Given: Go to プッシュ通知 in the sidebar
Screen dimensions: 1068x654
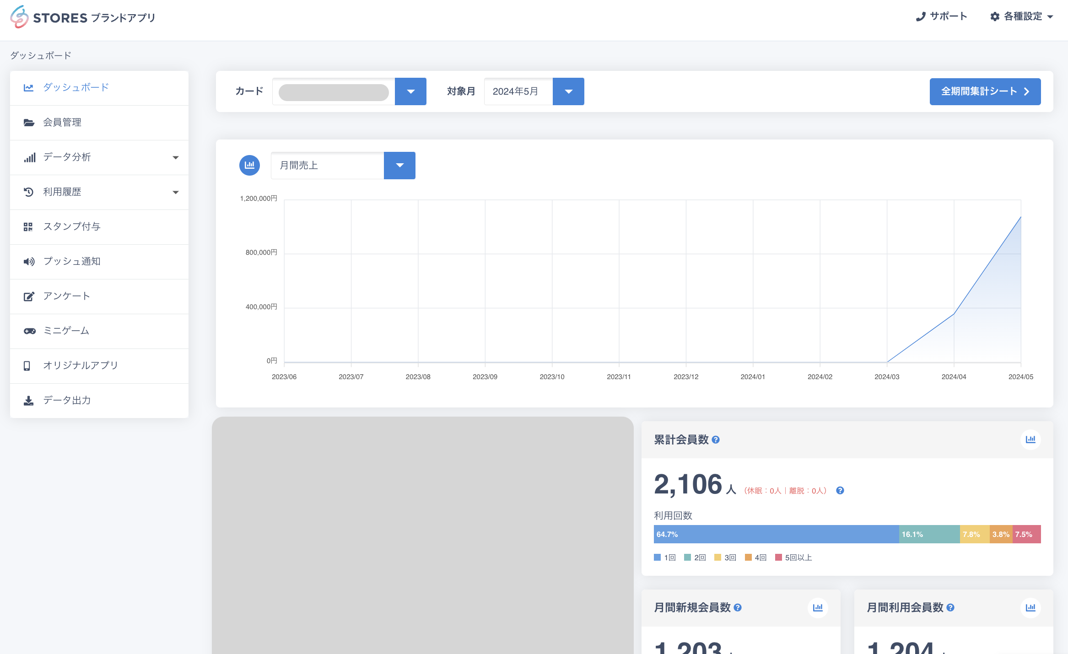Looking at the screenshot, I should coord(72,262).
